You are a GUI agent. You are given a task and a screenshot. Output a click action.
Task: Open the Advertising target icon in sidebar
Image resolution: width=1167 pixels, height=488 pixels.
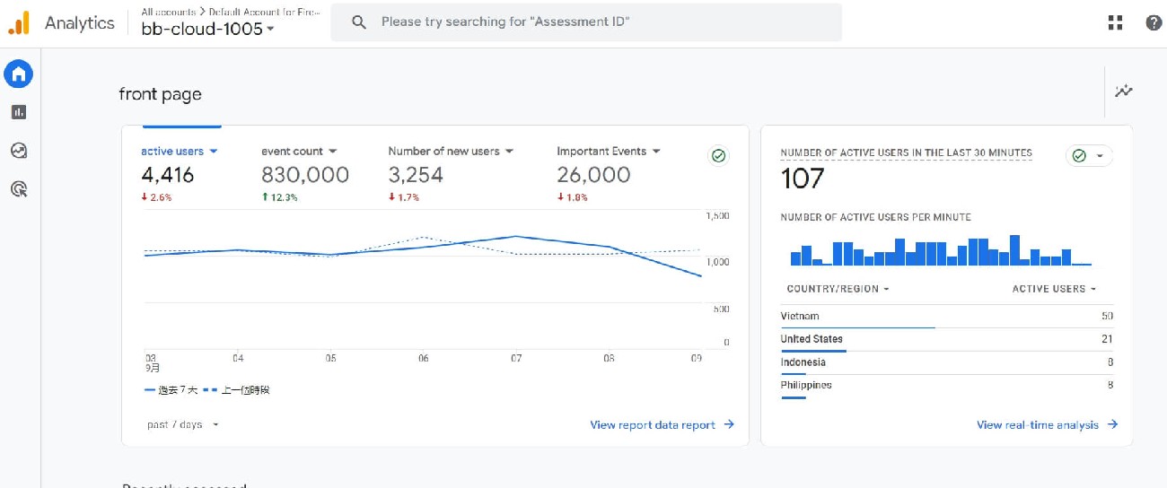19,188
